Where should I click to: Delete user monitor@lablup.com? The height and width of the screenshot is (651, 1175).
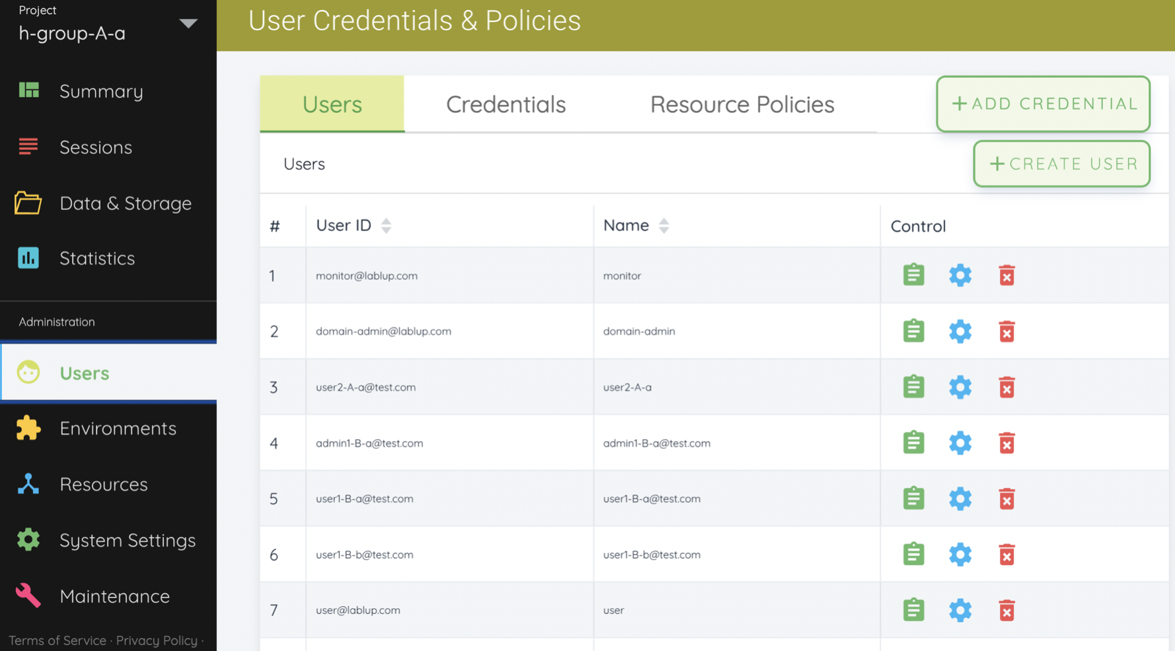click(x=1006, y=275)
